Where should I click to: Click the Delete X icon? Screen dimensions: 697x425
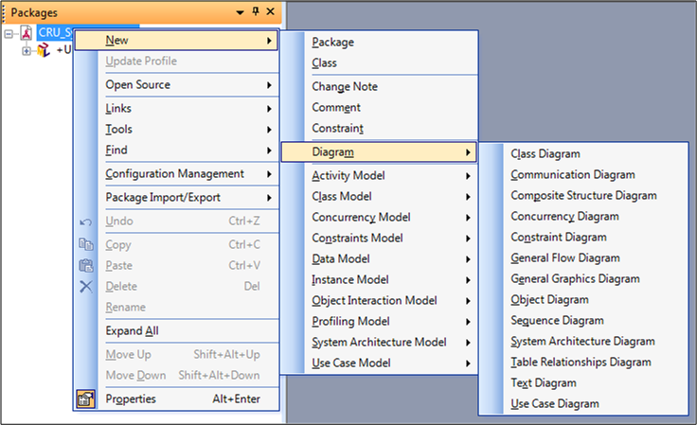point(86,286)
